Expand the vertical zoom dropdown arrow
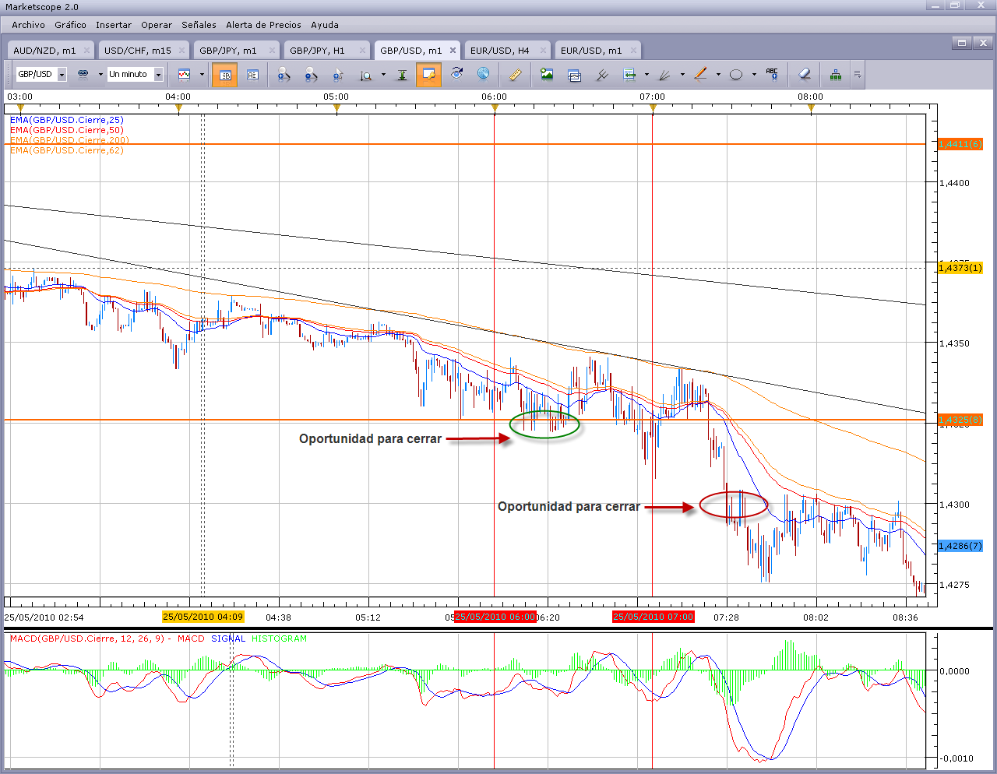Screen dimensions: 997x774 (383, 75)
